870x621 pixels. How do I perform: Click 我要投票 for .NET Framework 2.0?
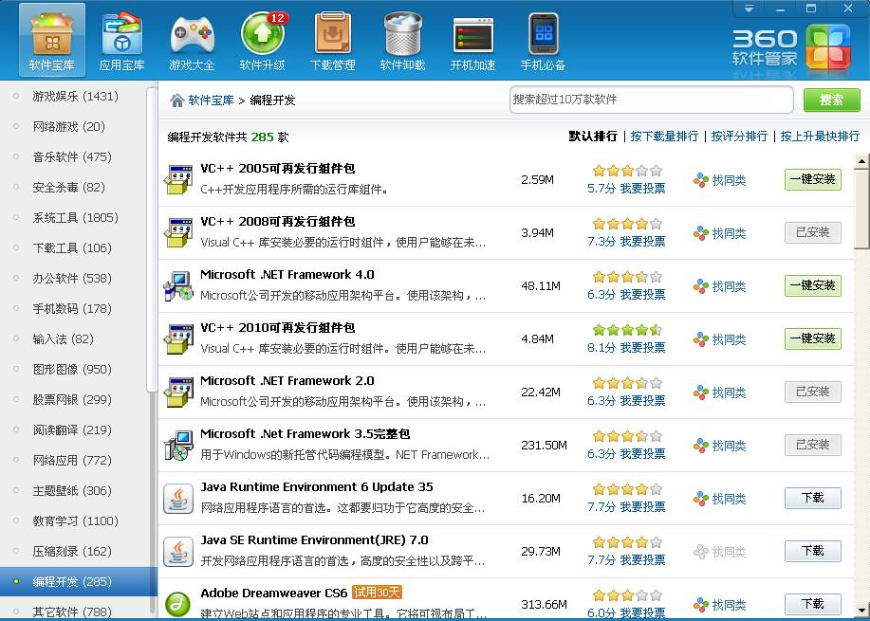tap(642, 401)
